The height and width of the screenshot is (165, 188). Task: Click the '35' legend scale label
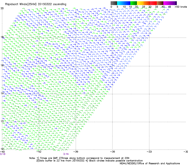click(x=156, y=7)
